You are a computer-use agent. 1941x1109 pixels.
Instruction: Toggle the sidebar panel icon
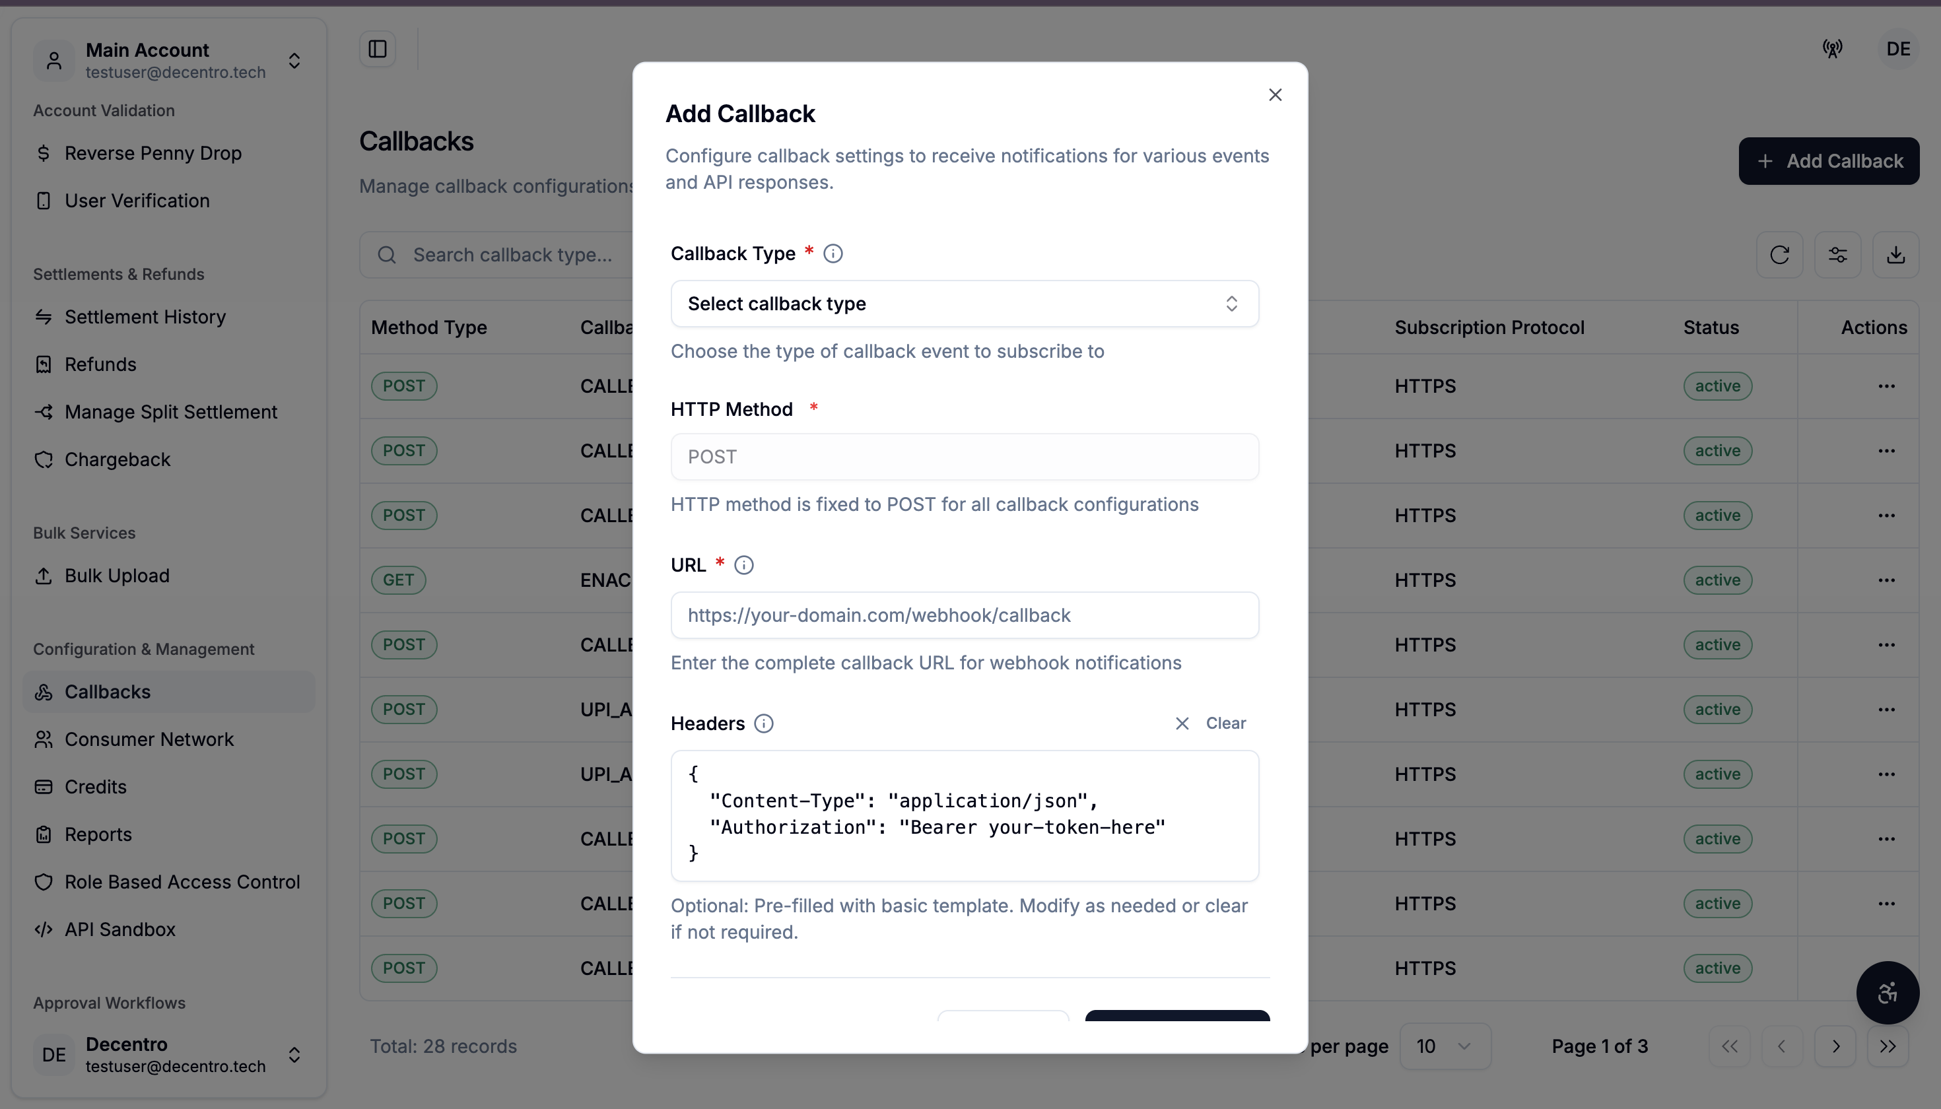coord(377,49)
